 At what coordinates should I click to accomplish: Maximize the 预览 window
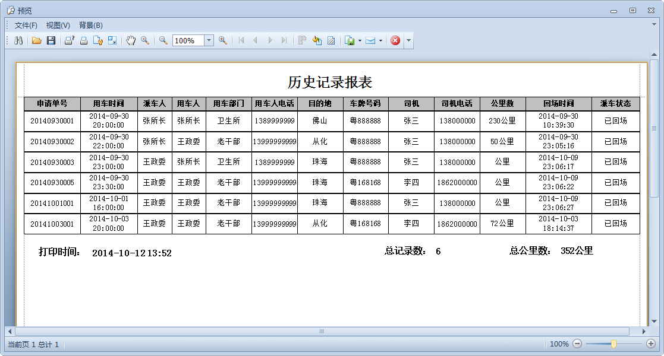[632, 11]
